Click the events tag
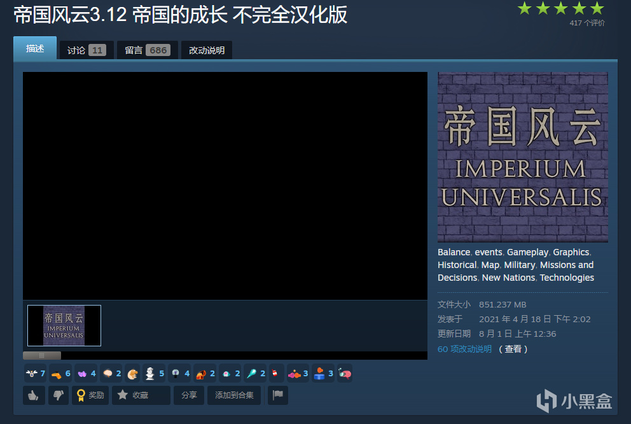This screenshot has height=424, width=631. [x=489, y=252]
